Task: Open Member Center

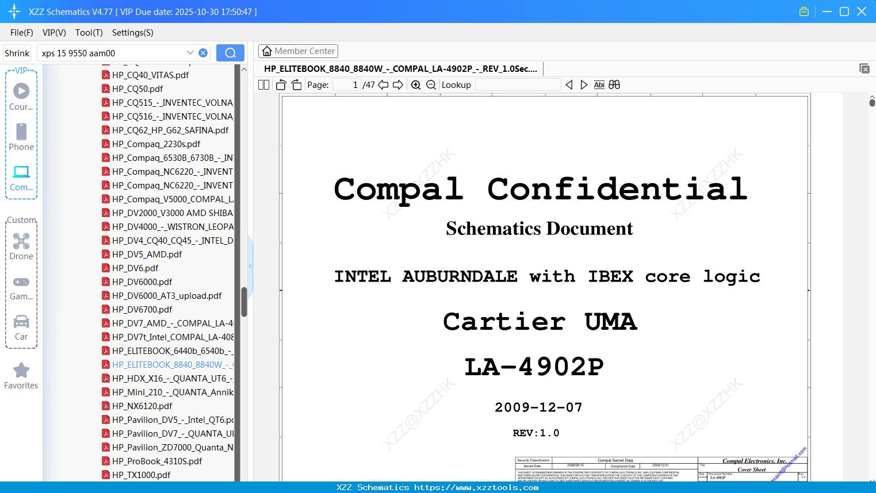Action: coord(298,51)
